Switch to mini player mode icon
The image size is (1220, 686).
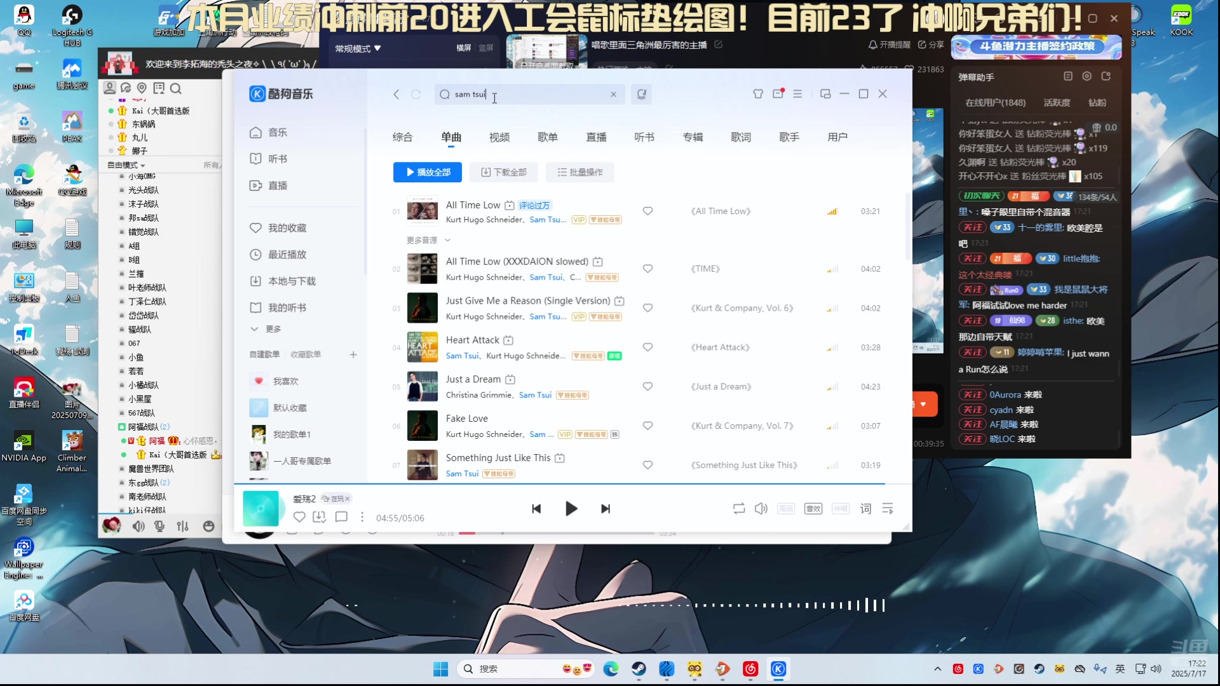825,94
